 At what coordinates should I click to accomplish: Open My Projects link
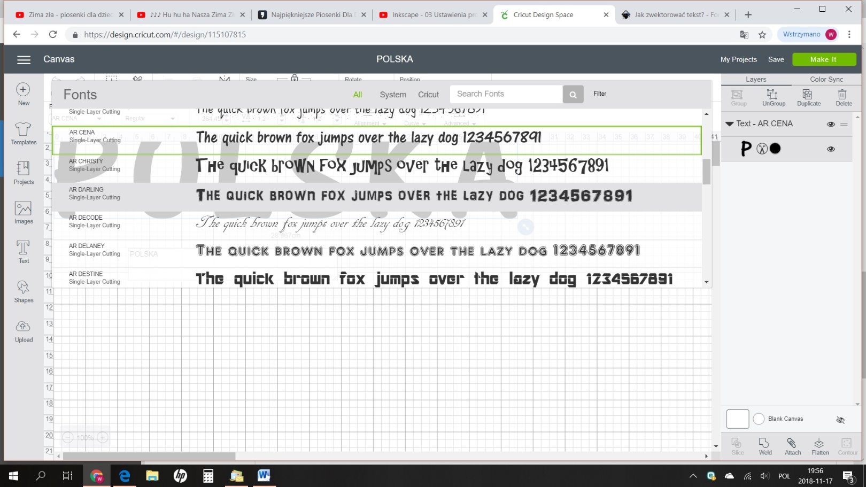(x=738, y=59)
